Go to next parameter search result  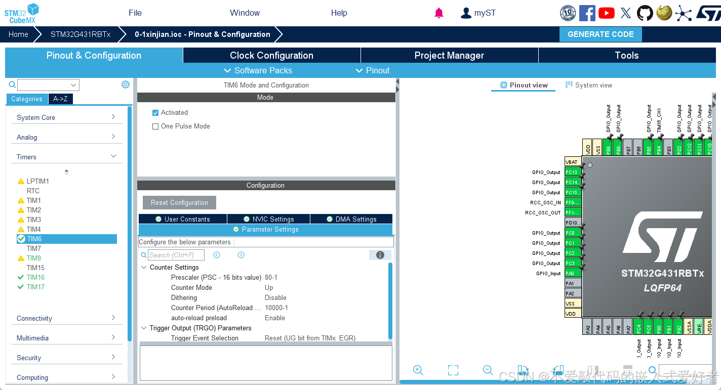(241, 255)
